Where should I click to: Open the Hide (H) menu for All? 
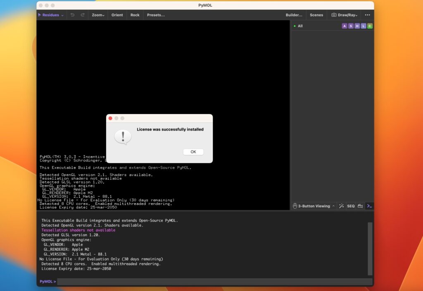click(x=357, y=26)
